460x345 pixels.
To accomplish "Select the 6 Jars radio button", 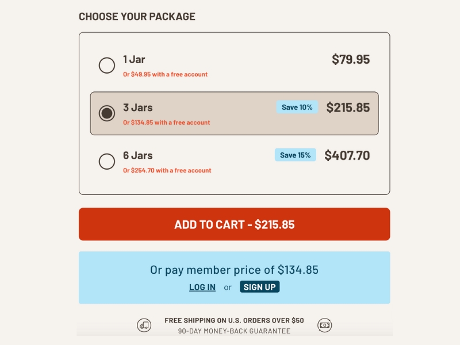I will (107, 162).
